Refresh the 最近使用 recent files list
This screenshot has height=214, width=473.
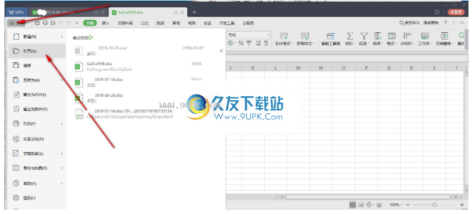pyautogui.click(x=90, y=38)
